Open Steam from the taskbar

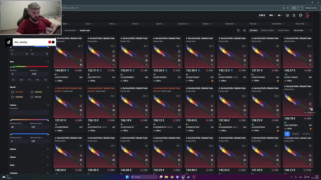188,177
